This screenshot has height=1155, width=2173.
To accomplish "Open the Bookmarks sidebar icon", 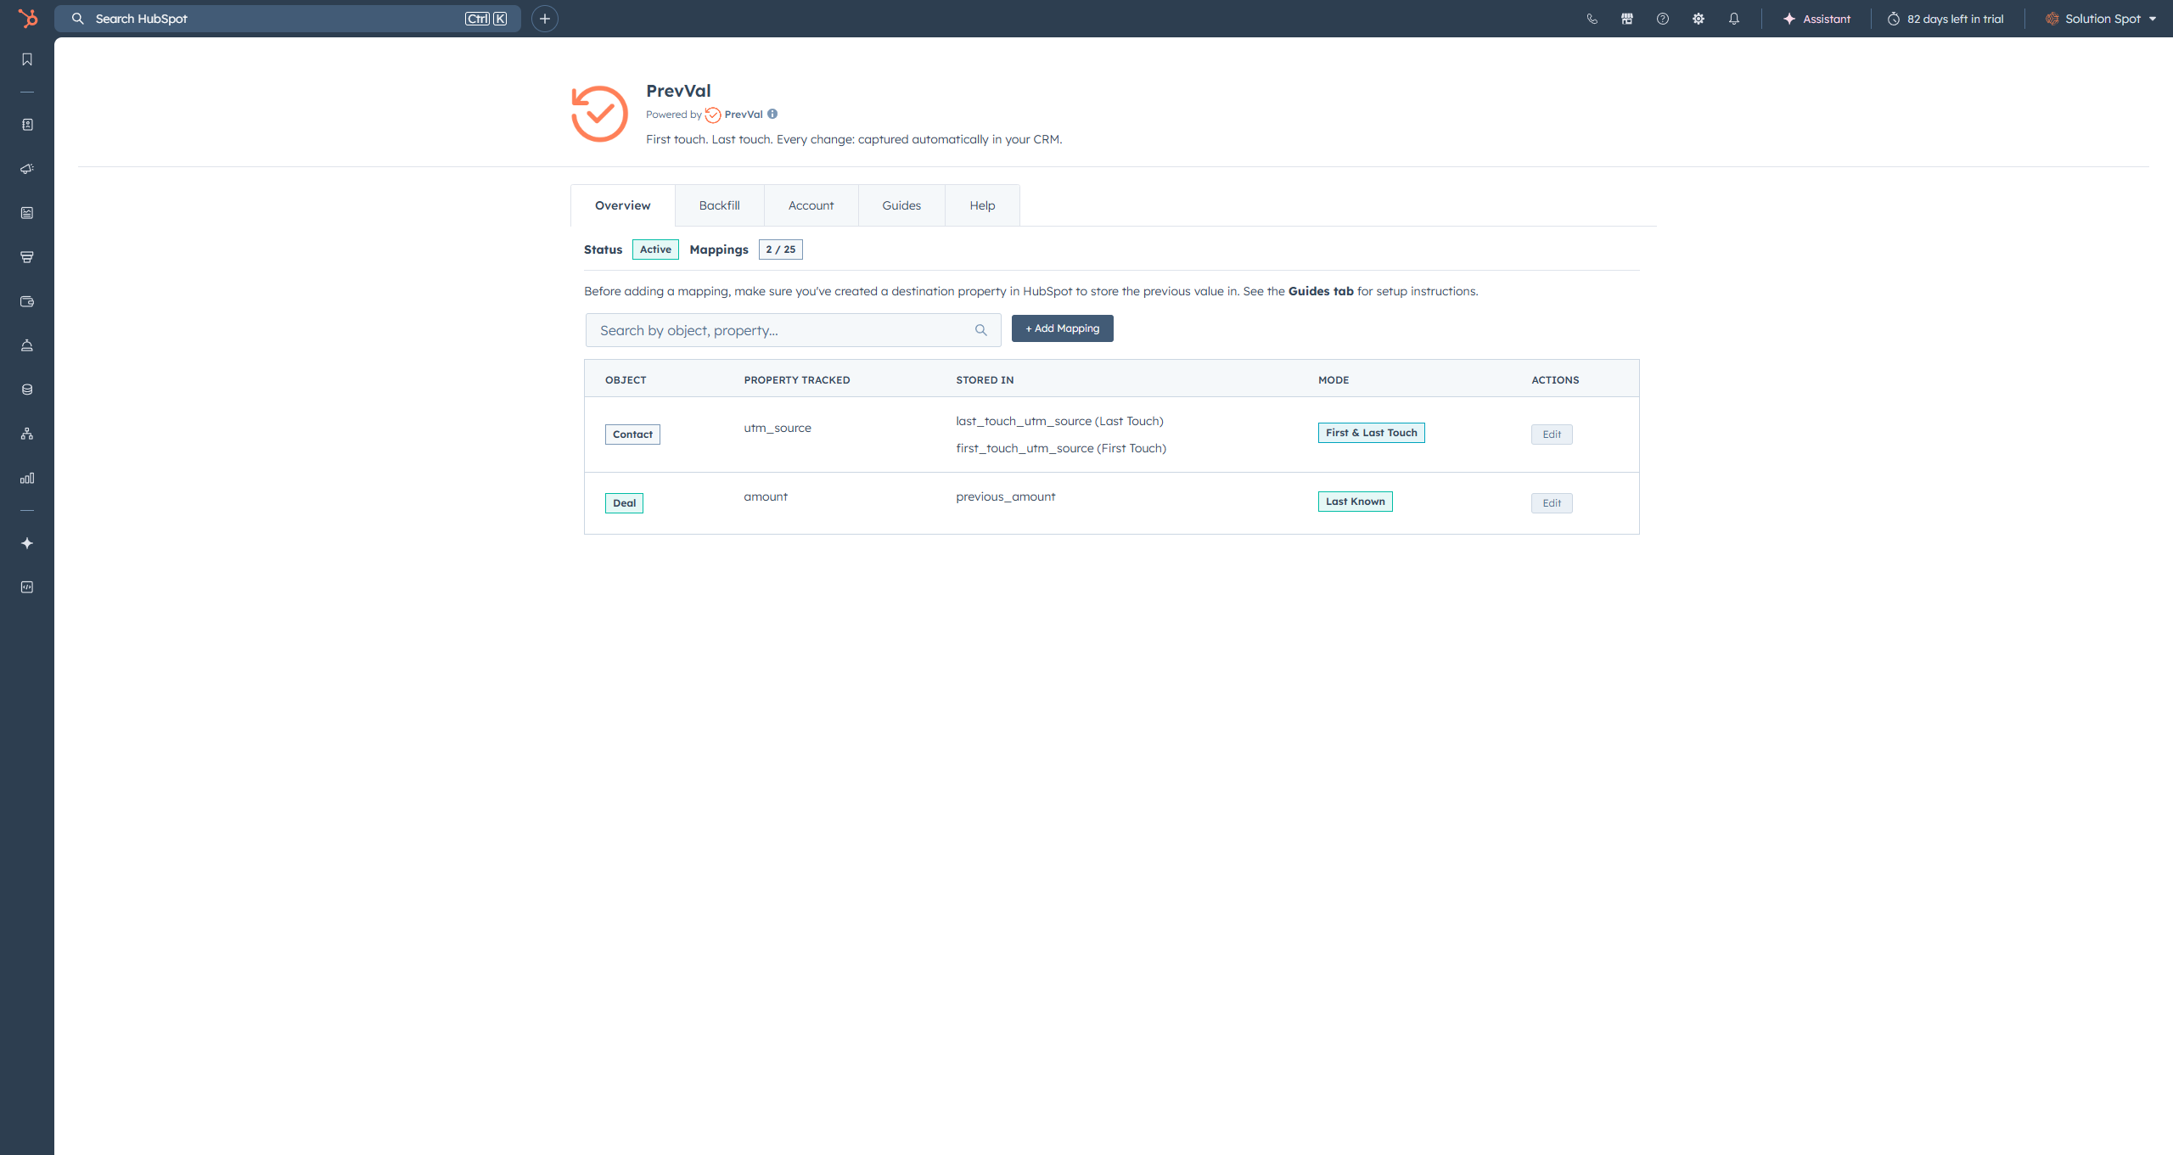I will (x=27, y=59).
